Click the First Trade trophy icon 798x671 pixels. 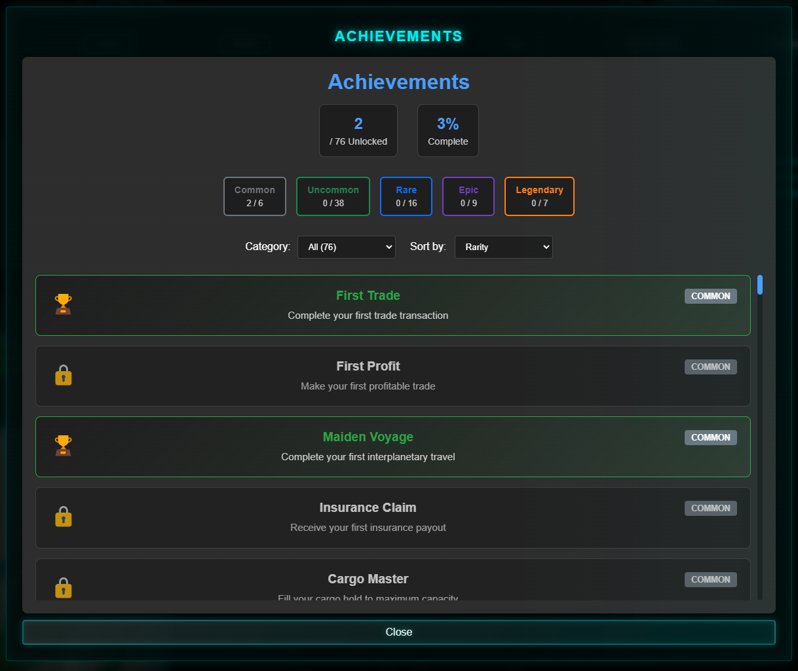tap(63, 304)
